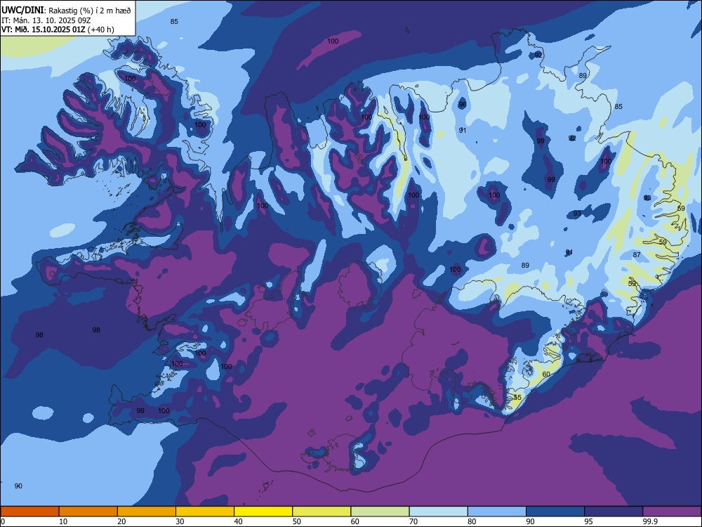Click the '(+40 h)' forecast offset text
The image size is (702, 527).
coord(101,30)
